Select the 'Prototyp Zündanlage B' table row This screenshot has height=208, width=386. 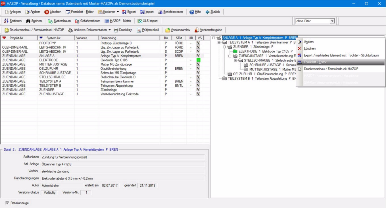coord(105,43)
